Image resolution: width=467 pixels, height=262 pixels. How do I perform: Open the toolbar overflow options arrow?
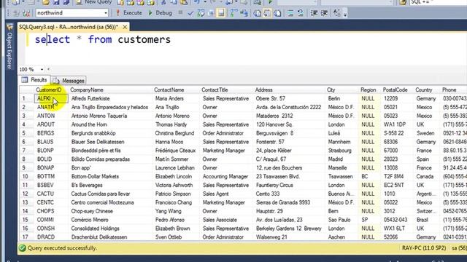pos(345,15)
